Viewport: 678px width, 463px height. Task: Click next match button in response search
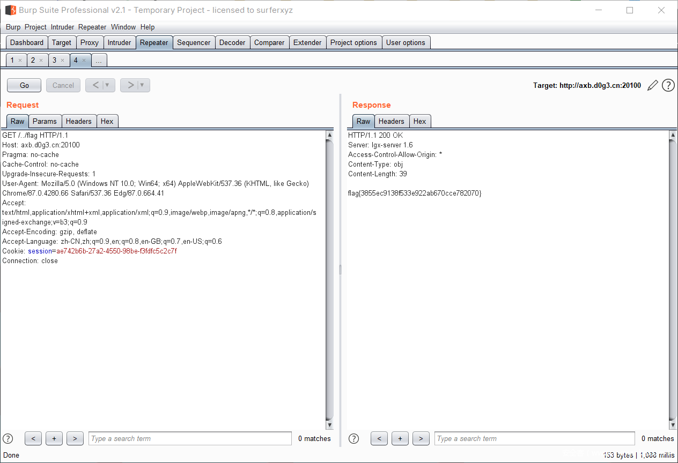coord(421,438)
